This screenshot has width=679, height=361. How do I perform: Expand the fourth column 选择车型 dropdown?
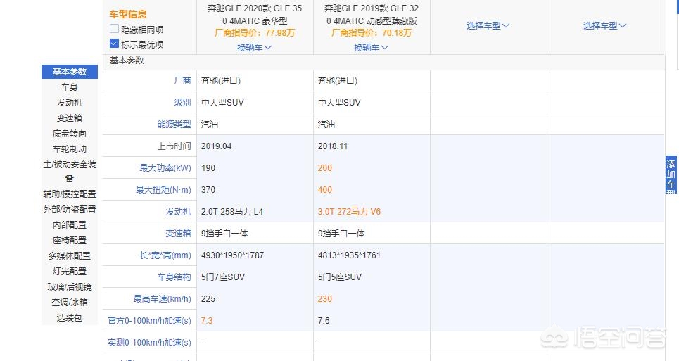[605, 26]
